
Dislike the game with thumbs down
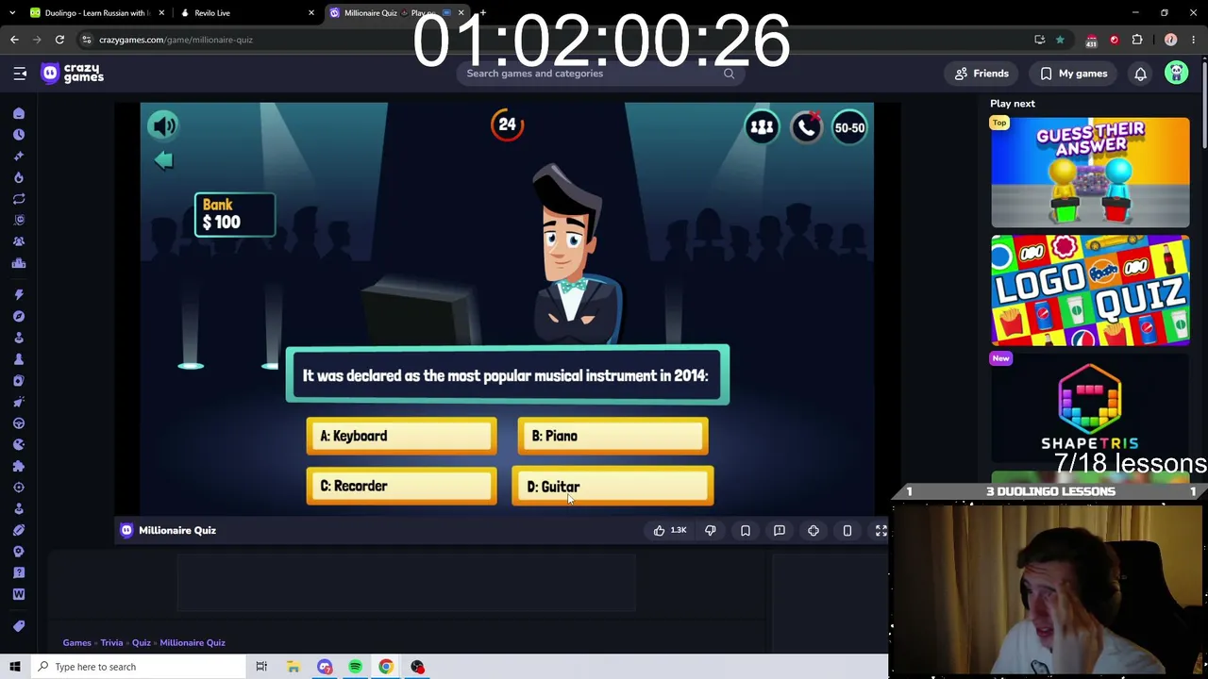711,530
